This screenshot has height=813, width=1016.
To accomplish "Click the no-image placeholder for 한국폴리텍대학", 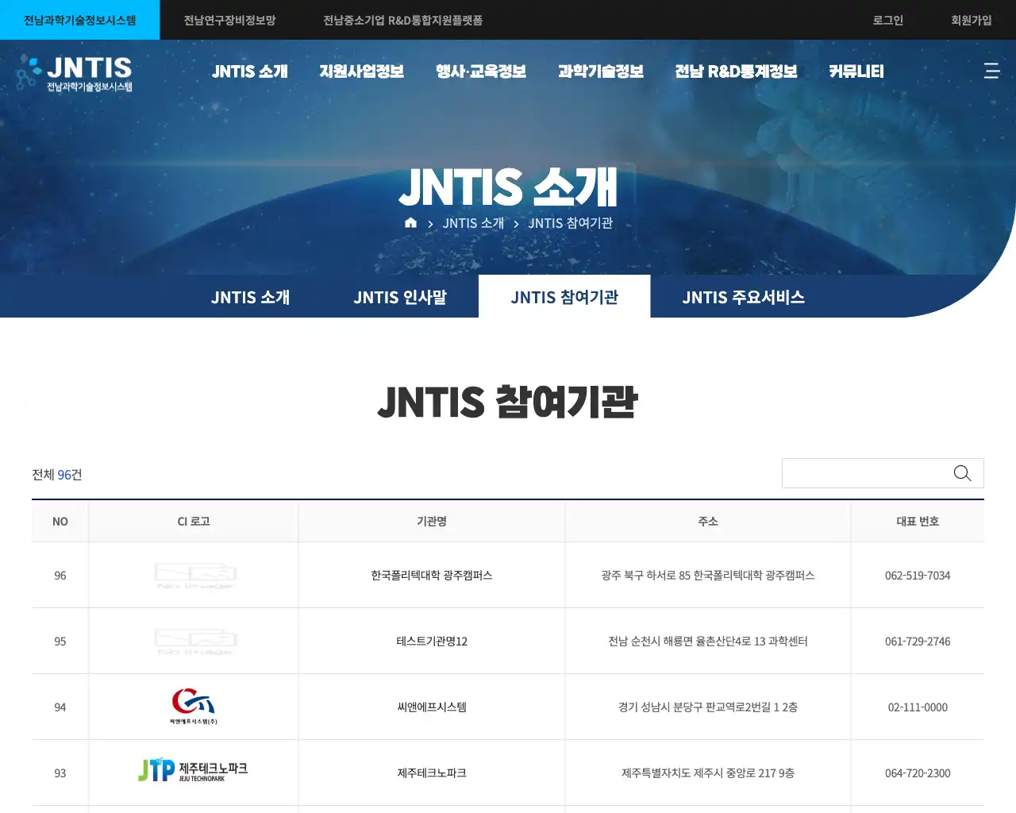I will [193, 575].
